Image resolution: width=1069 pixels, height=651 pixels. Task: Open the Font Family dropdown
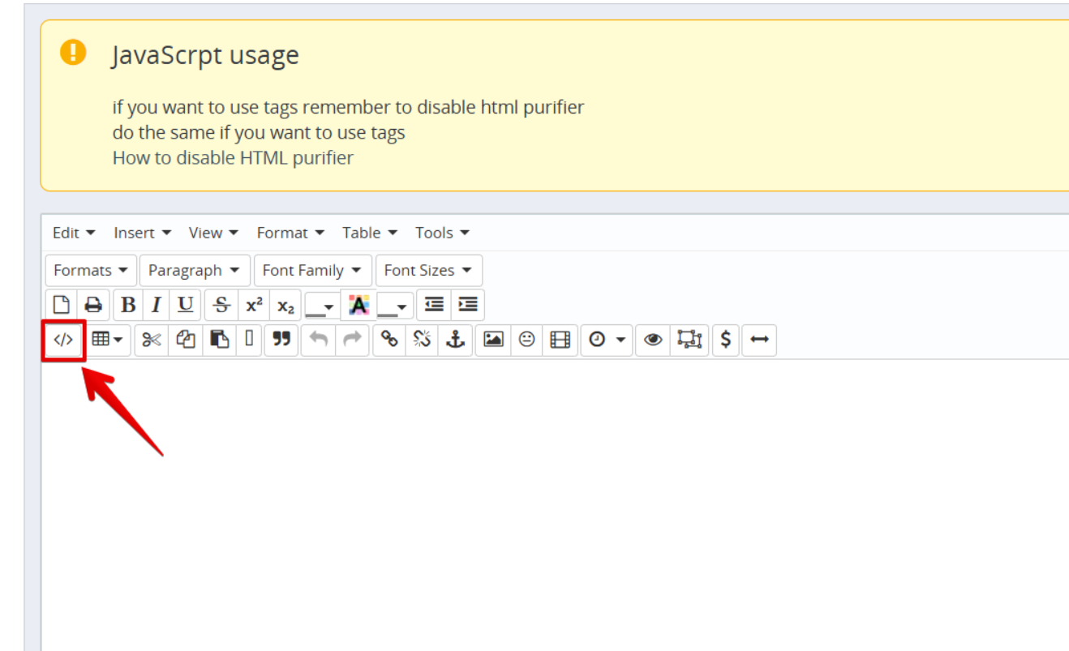coord(312,270)
